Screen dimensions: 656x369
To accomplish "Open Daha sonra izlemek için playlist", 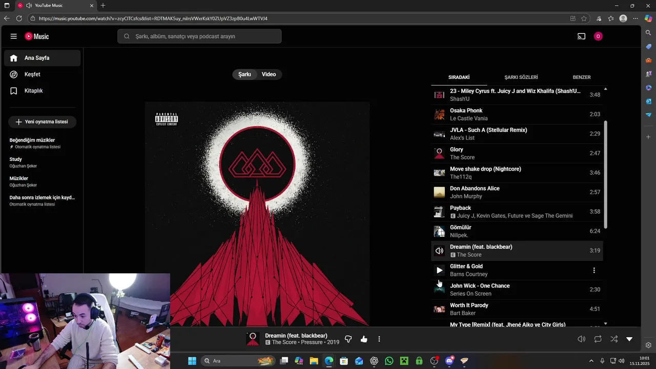I will pos(42,200).
